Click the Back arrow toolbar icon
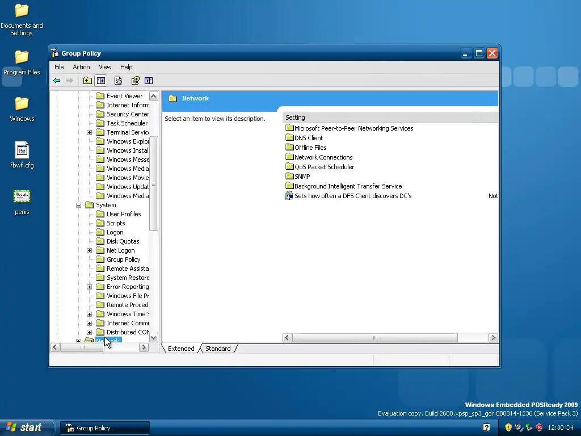Image resolution: width=581 pixels, height=436 pixels. coord(57,81)
